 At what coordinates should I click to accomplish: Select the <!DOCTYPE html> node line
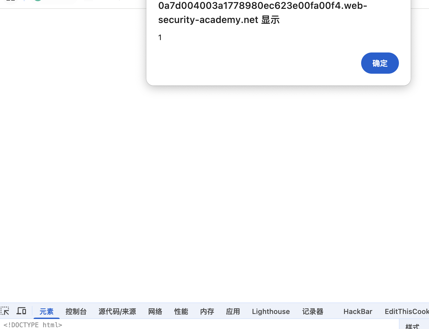click(33, 325)
